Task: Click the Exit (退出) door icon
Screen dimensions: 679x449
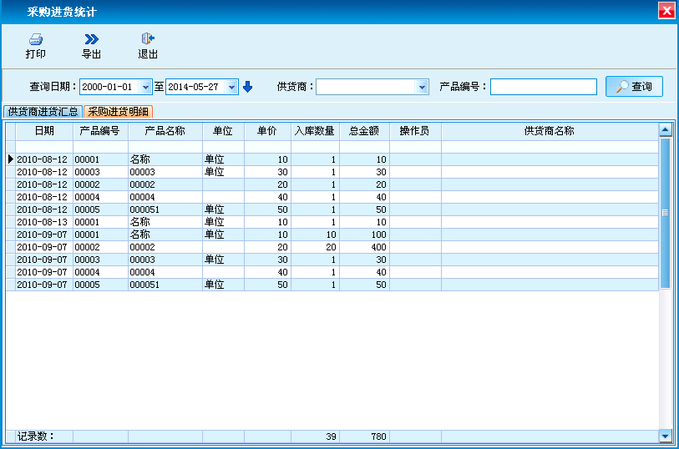Action: pyautogui.click(x=148, y=39)
